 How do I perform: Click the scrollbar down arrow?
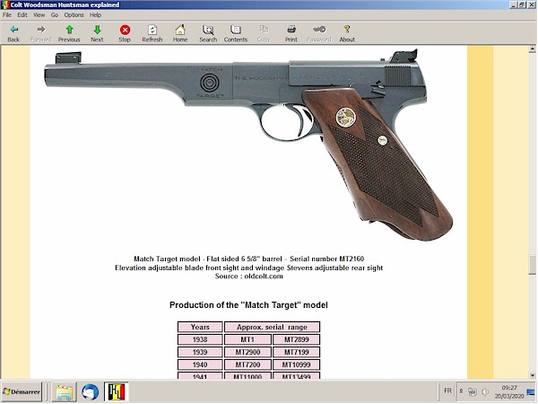(532, 375)
